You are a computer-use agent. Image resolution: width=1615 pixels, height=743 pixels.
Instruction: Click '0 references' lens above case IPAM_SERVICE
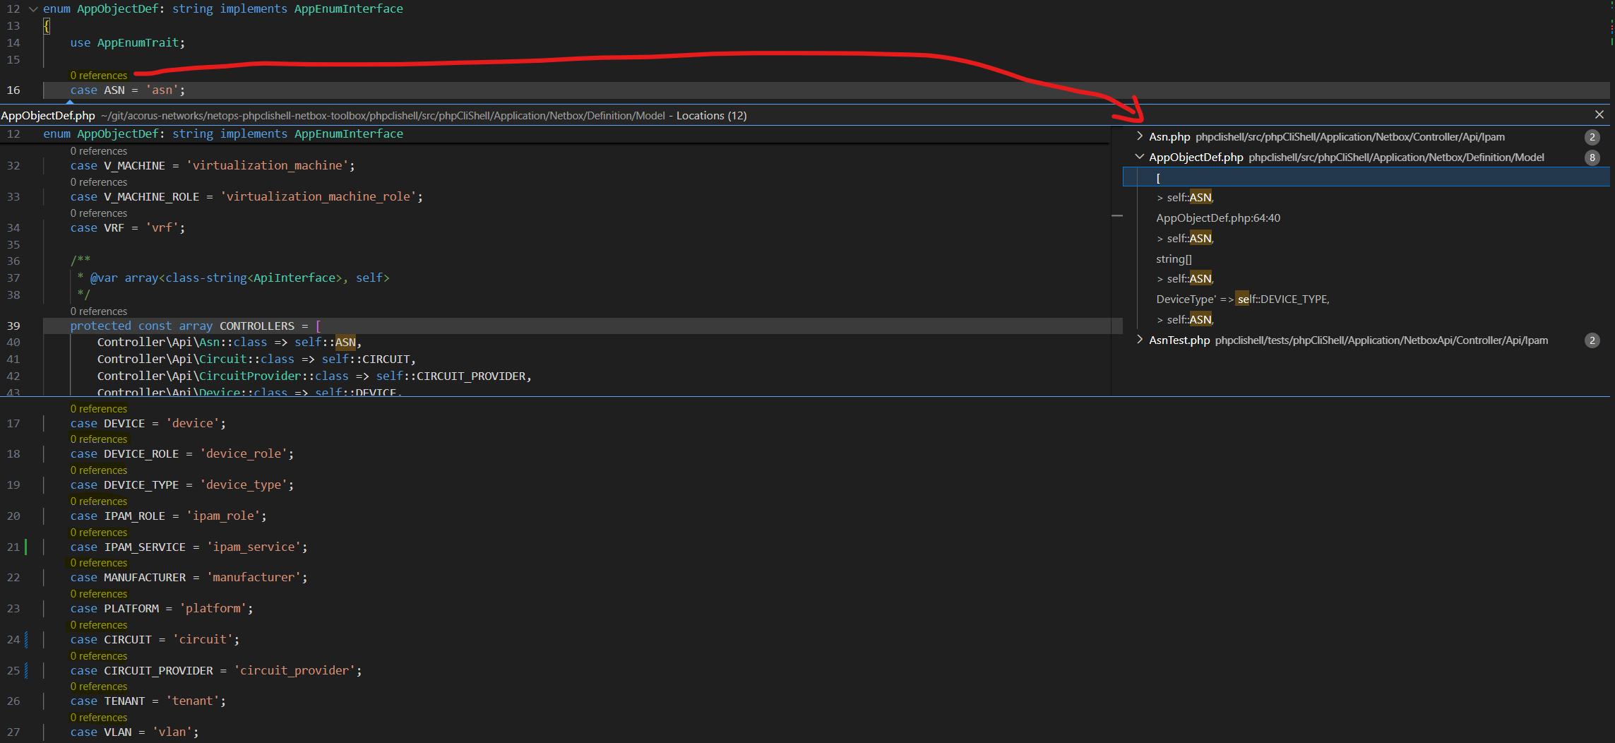[99, 532]
